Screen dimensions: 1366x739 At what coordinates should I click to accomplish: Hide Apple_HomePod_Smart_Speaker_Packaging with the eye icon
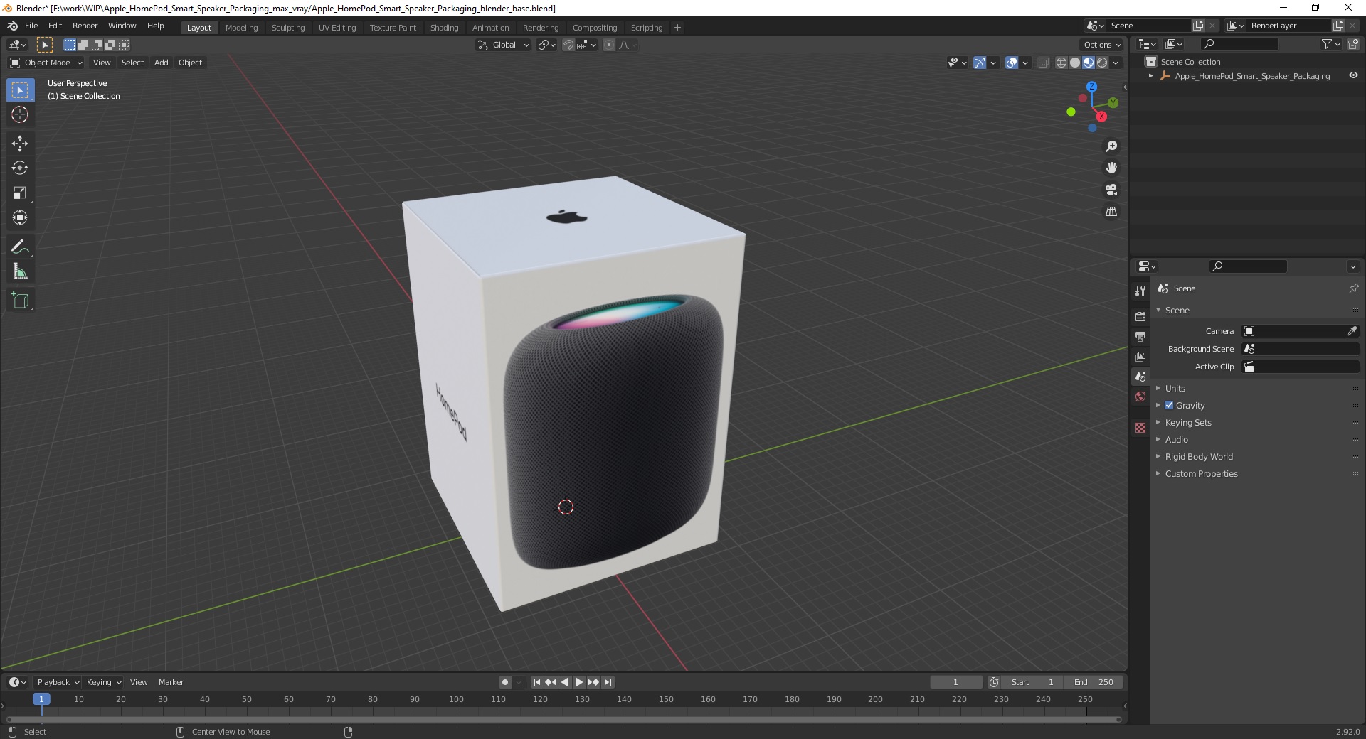tap(1353, 75)
